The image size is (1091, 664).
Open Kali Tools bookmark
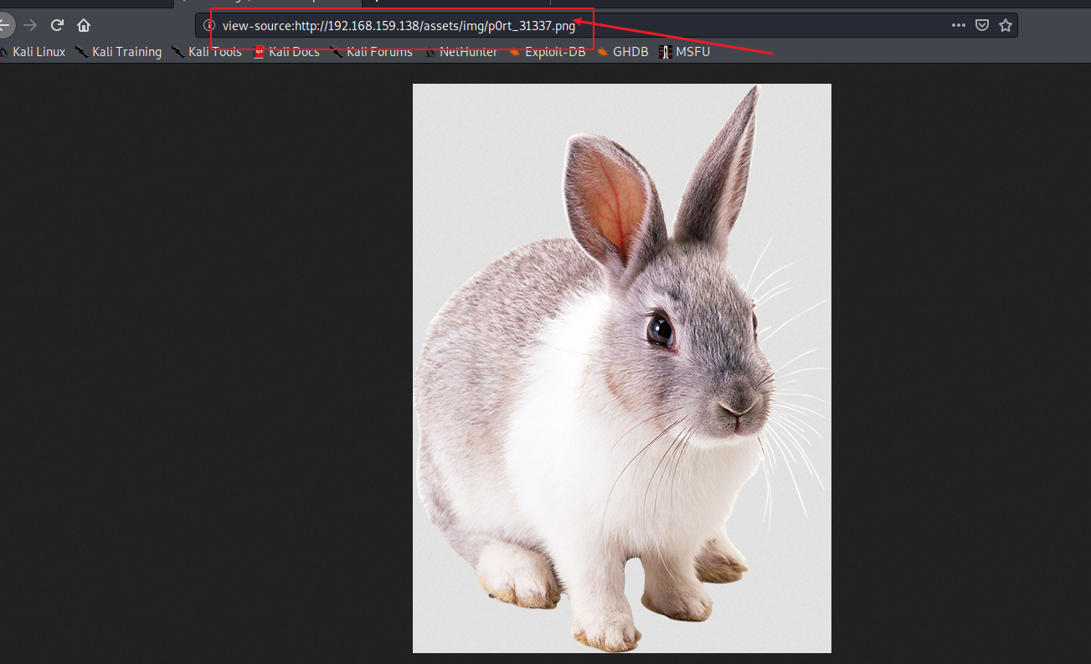[207, 52]
